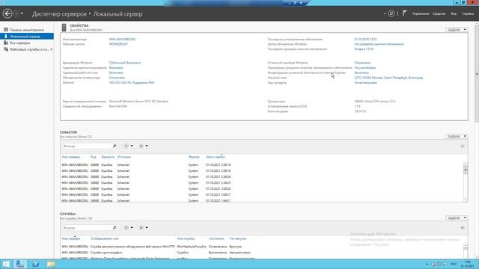This screenshot has height=269, width=479.
Task: Click the Forward navigation arrow in header
Action: click(16, 13)
